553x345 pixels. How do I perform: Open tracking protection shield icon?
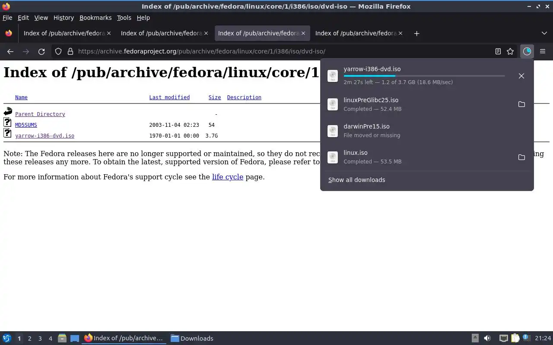tap(58, 51)
